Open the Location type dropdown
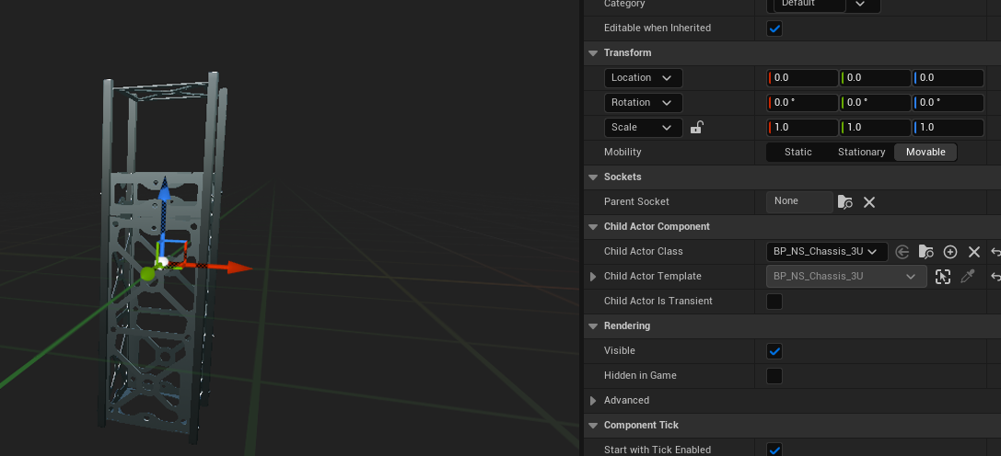 (x=643, y=78)
